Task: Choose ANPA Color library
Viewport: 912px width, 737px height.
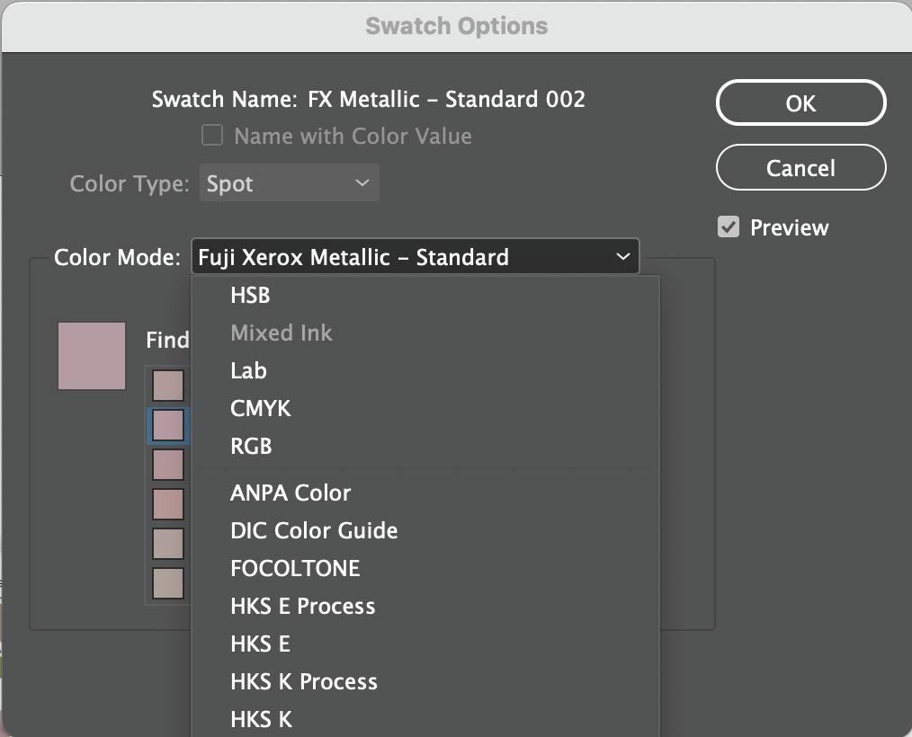Action: 291,493
